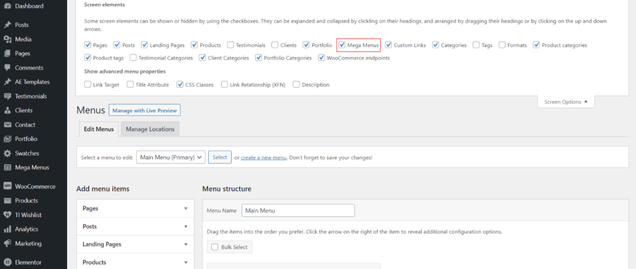Check the Bulk Select checkbox

click(214, 247)
